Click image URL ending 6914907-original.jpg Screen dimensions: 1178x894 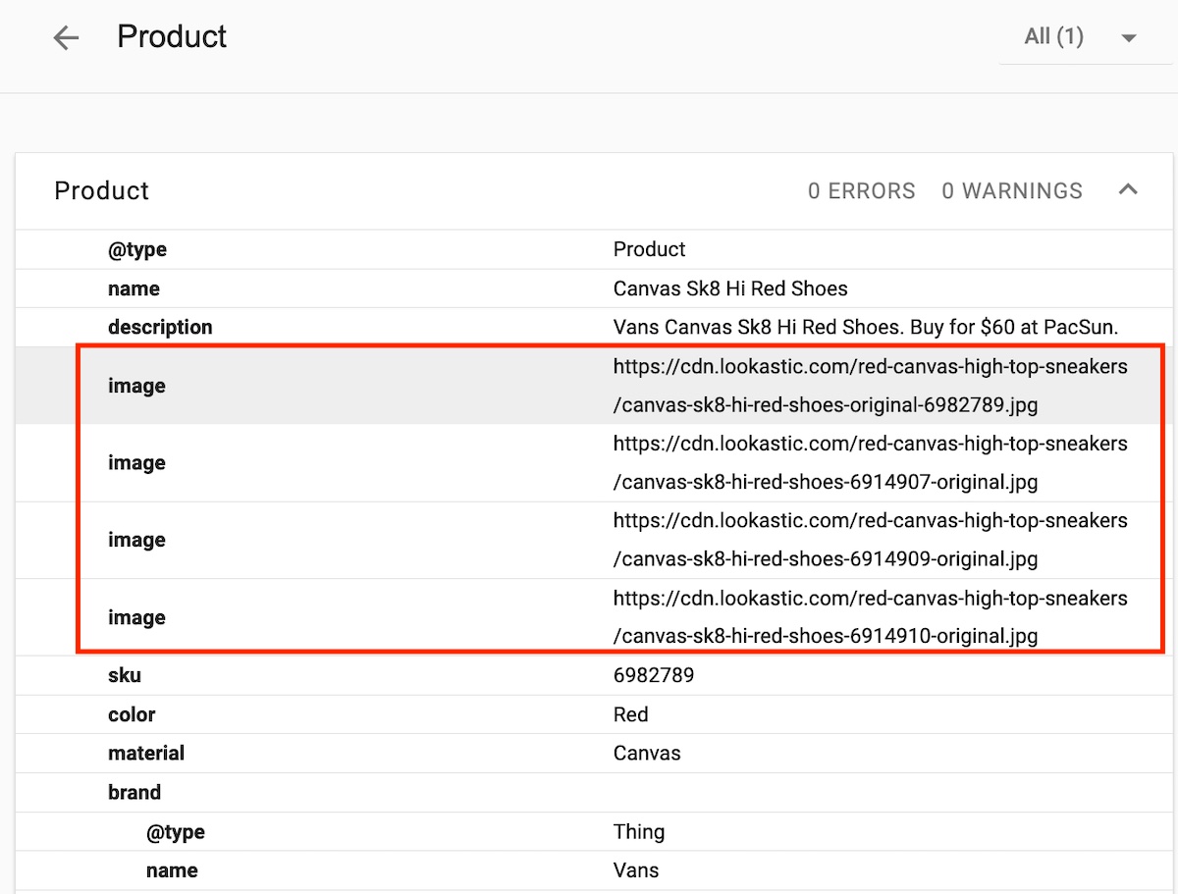(x=869, y=462)
